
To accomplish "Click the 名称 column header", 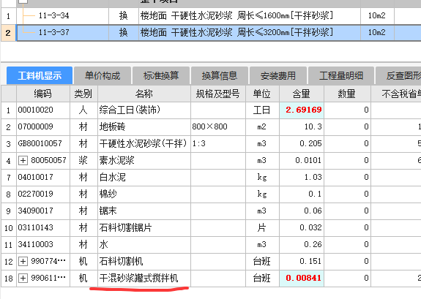I will (x=144, y=94).
